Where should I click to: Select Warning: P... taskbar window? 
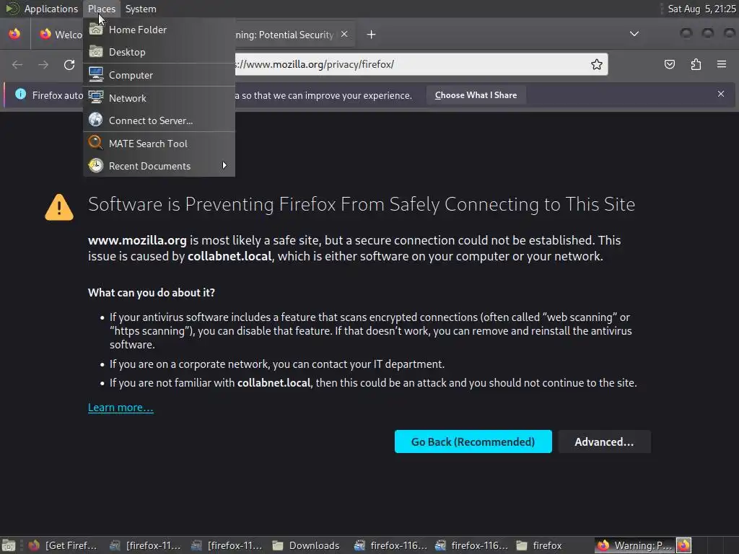tap(635, 545)
